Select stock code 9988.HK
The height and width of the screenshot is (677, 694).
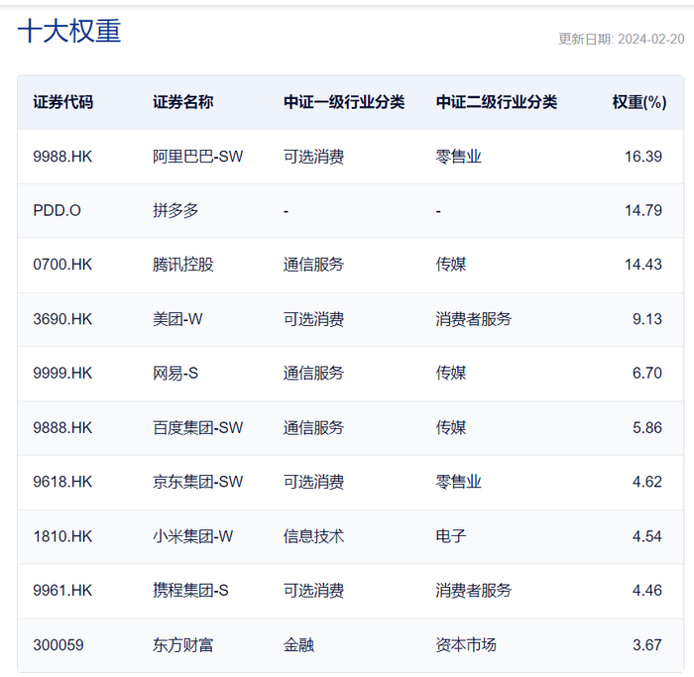tap(62, 157)
